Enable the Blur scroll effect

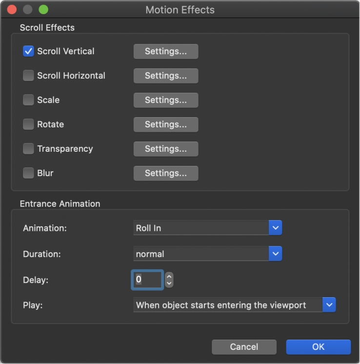[x=28, y=173]
